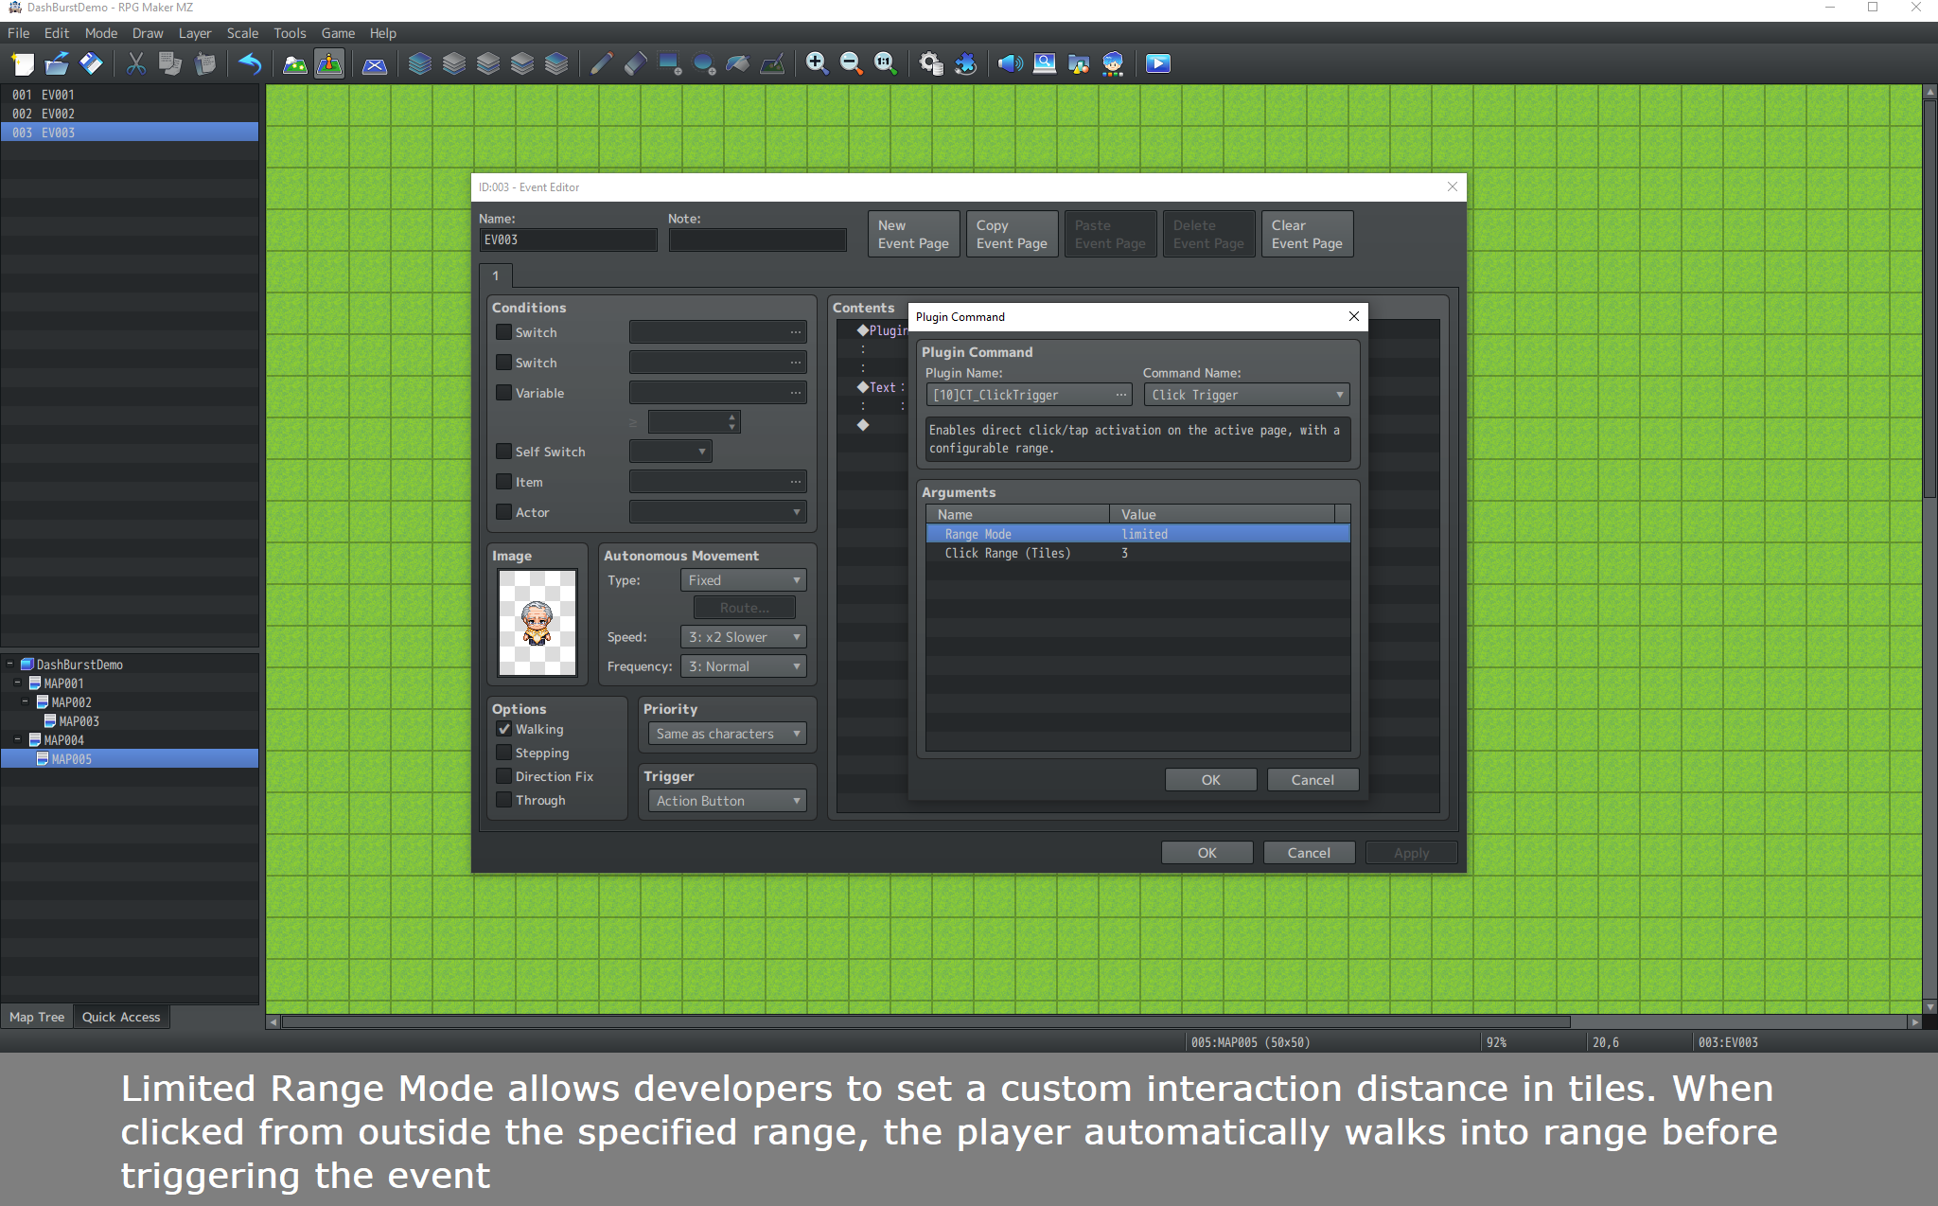
Task: Uncheck the Walking option
Action: 504,729
